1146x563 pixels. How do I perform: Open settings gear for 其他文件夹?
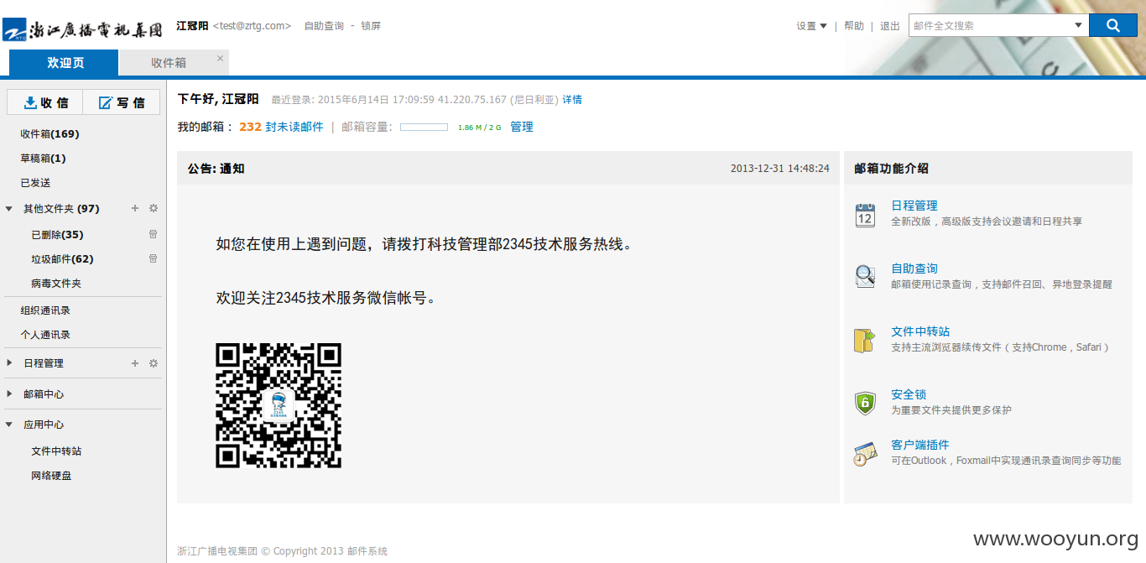point(153,208)
